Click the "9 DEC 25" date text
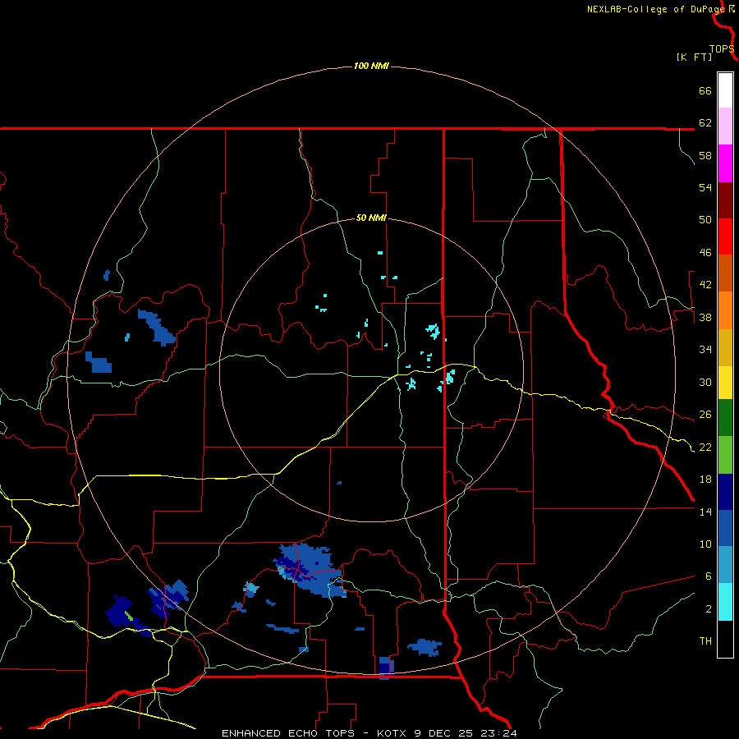The image size is (739, 739). [x=444, y=733]
